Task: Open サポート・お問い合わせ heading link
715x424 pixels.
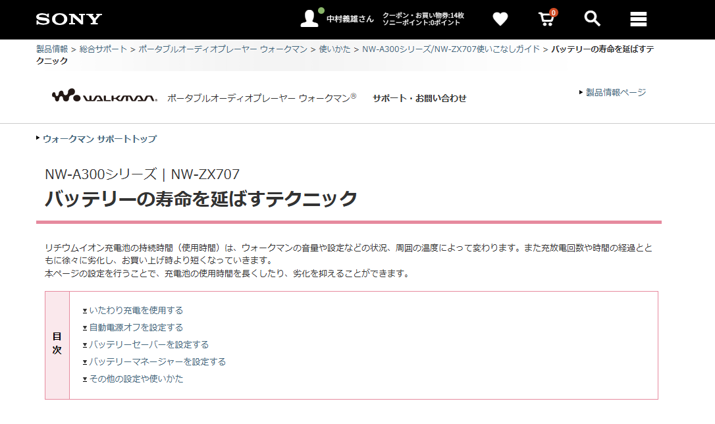Action: tap(419, 98)
